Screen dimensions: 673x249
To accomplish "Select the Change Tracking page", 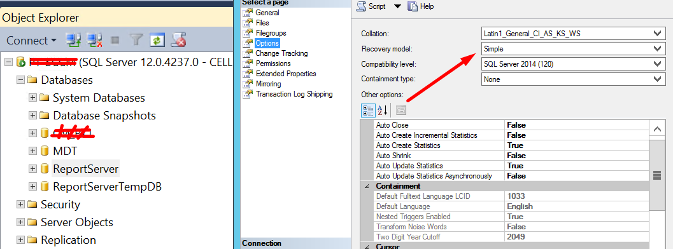I will [x=281, y=53].
